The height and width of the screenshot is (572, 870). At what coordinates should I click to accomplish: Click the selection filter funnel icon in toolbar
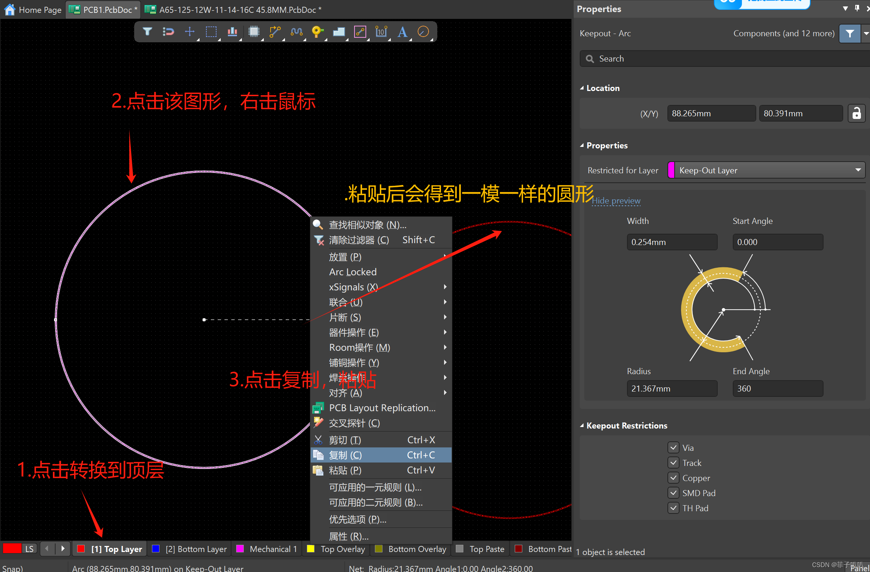(147, 32)
